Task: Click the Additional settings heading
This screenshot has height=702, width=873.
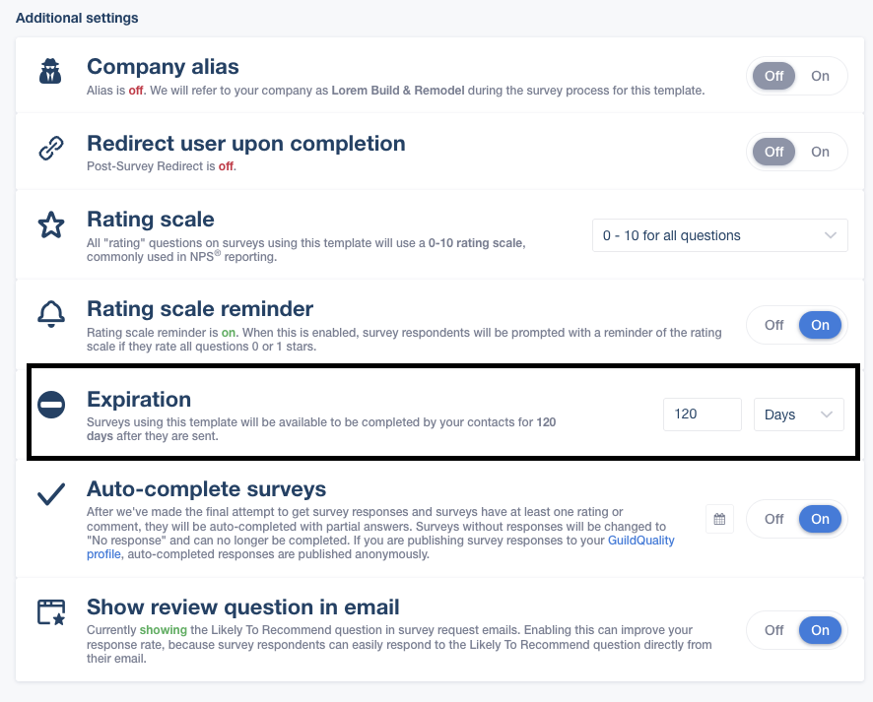Action: click(x=77, y=18)
